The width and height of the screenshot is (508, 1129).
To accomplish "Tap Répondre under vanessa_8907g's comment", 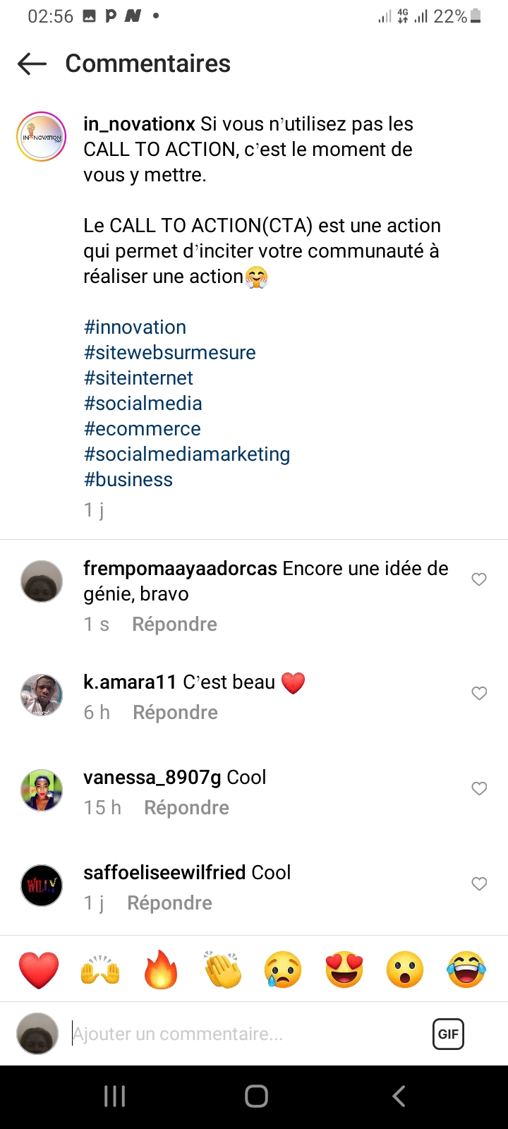I will (x=186, y=808).
